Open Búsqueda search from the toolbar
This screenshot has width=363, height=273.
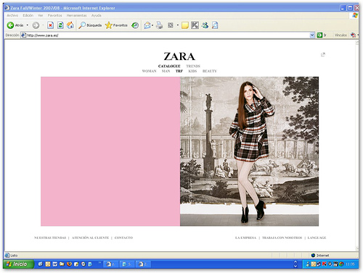click(x=90, y=25)
